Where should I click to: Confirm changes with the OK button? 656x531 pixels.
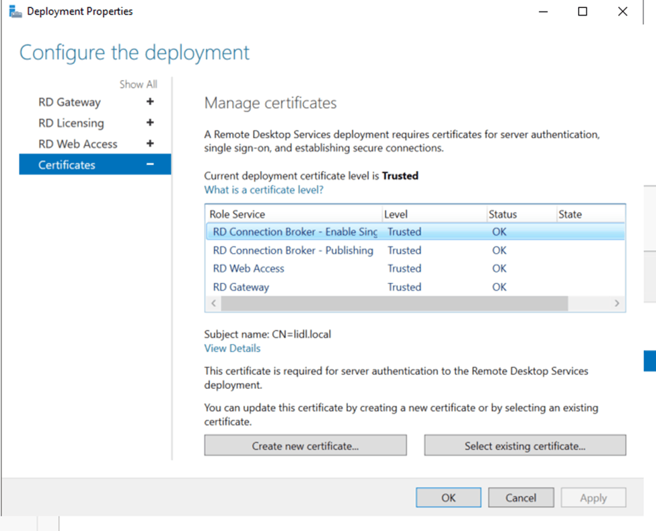point(448,497)
